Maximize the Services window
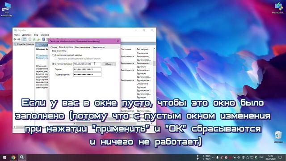This screenshot has height=161, width=286. coord(144,30)
